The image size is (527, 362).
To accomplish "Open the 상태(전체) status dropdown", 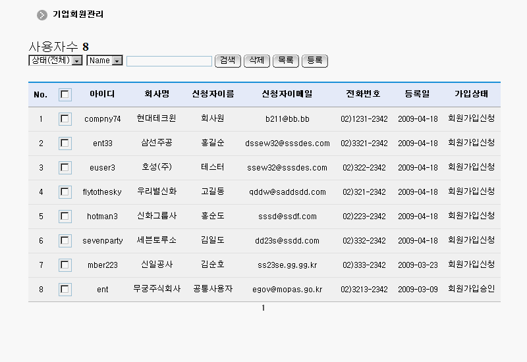I will tap(55, 61).
